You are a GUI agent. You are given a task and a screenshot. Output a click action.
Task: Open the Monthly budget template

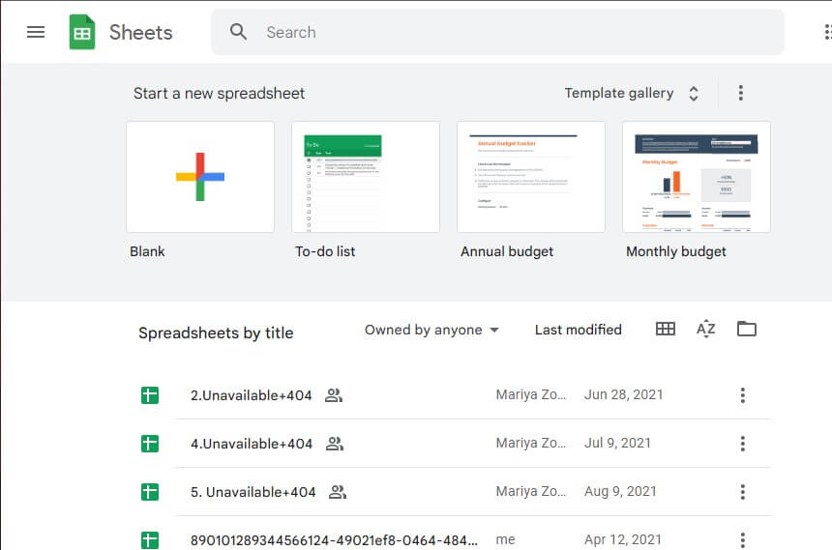pos(697,177)
